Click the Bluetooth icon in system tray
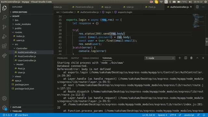 tap(170, 2)
